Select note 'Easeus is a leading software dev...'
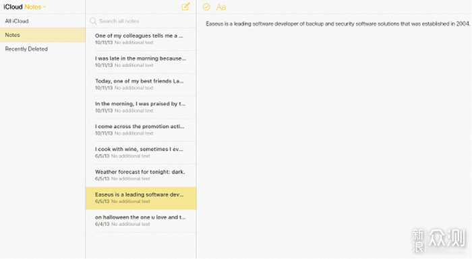 coord(141,198)
